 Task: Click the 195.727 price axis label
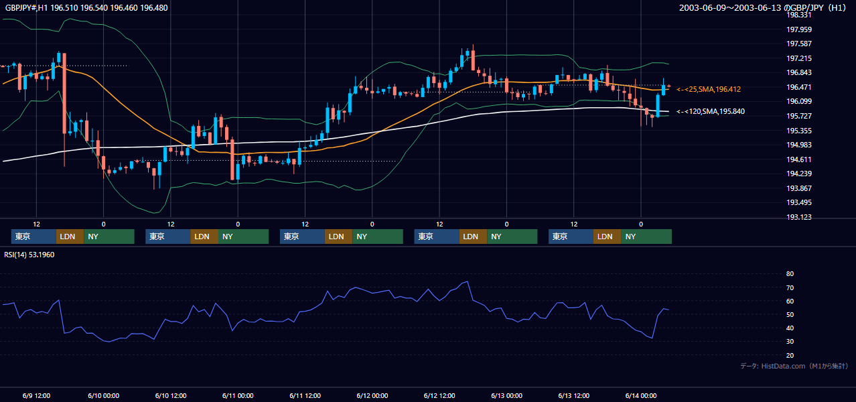(x=800, y=116)
